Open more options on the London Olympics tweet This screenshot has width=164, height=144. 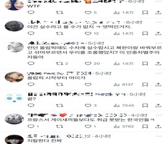159,43
